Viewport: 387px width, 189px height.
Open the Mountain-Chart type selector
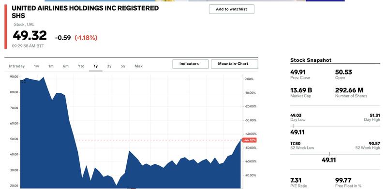(x=235, y=64)
